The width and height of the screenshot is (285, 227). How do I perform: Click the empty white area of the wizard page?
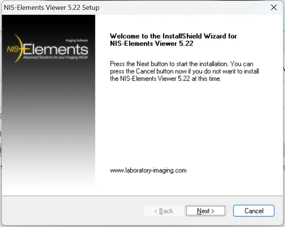[x=189, y=124]
